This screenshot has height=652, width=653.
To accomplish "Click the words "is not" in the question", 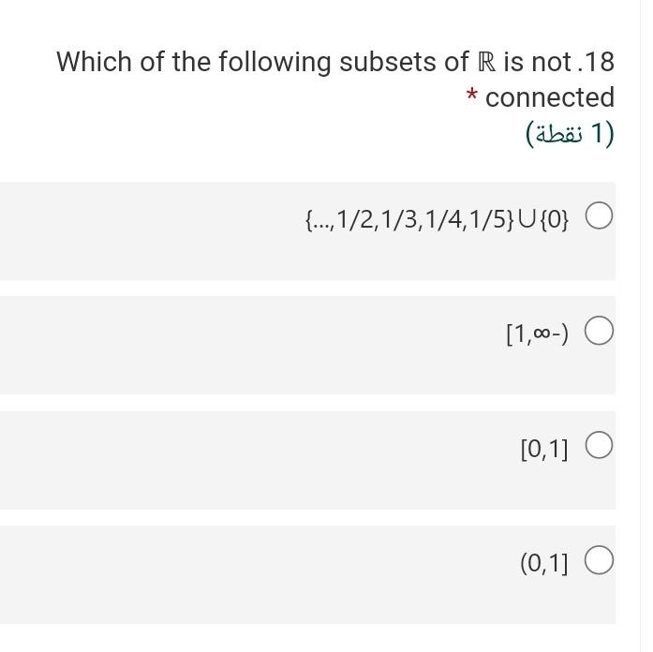I will pyautogui.click(x=537, y=62).
